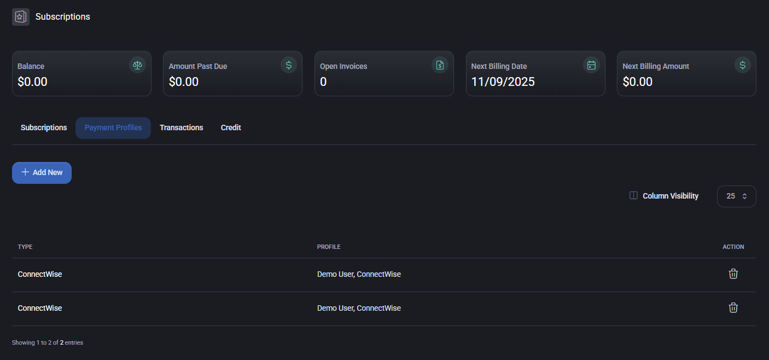Screen dimensions: 769x360
Task: Click the Next Billing Date calendar icon
Action: [x=591, y=65]
